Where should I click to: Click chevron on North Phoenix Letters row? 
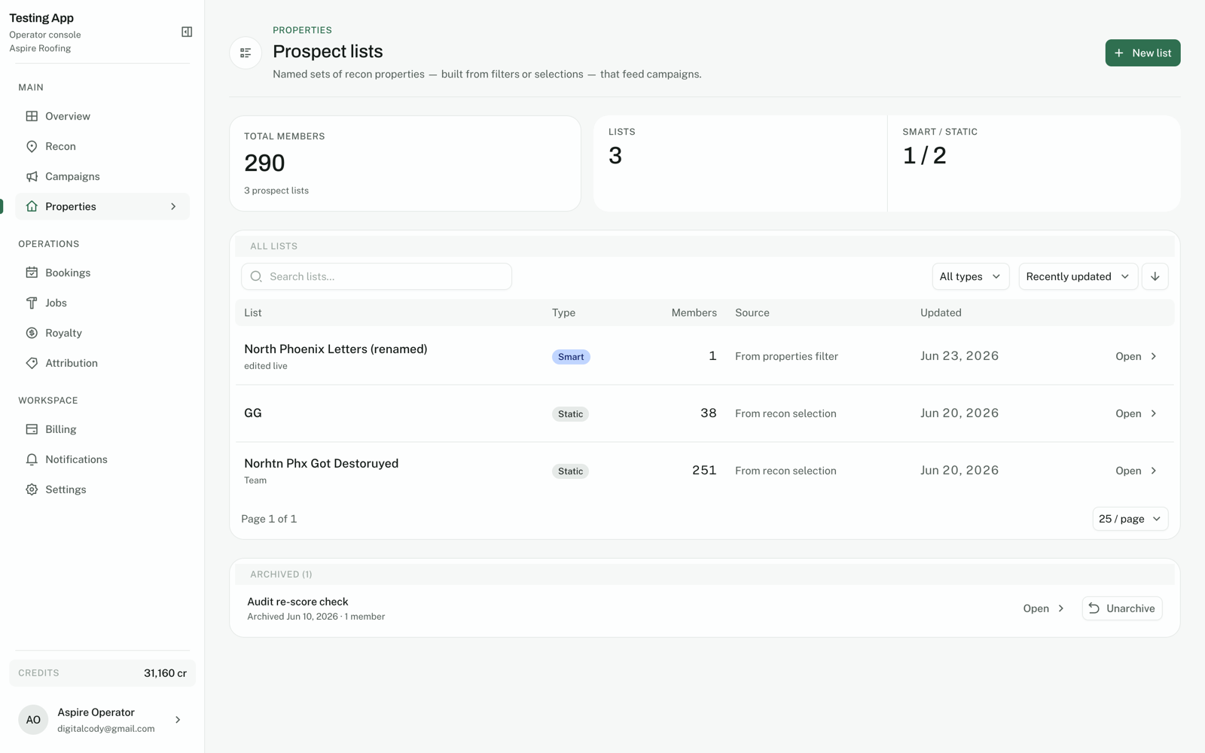[x=1154, y=356]
